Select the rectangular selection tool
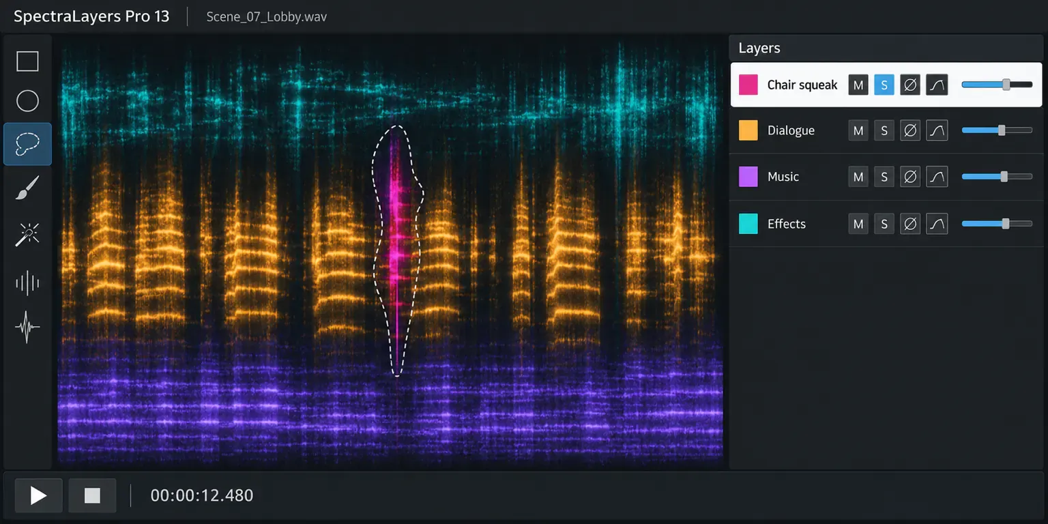Viewport: 1048px width, 524px height. pyautogui.click(x=27, y=61)
